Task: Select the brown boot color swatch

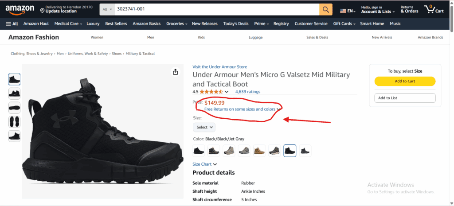Action: [259, 151]
